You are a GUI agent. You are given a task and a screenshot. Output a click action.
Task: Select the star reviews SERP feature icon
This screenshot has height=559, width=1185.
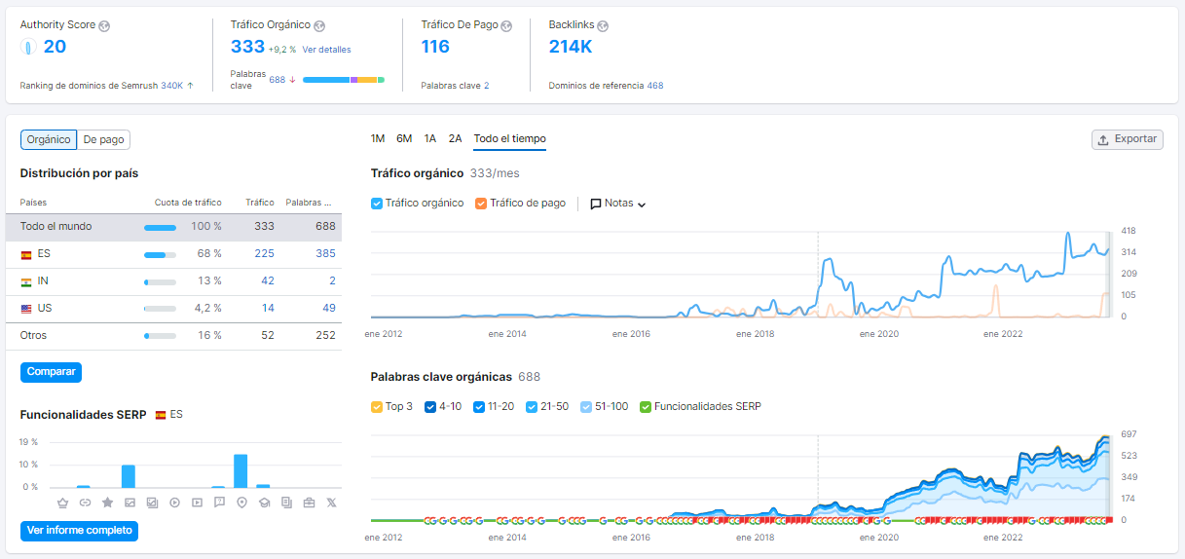[x=107, y=503]
